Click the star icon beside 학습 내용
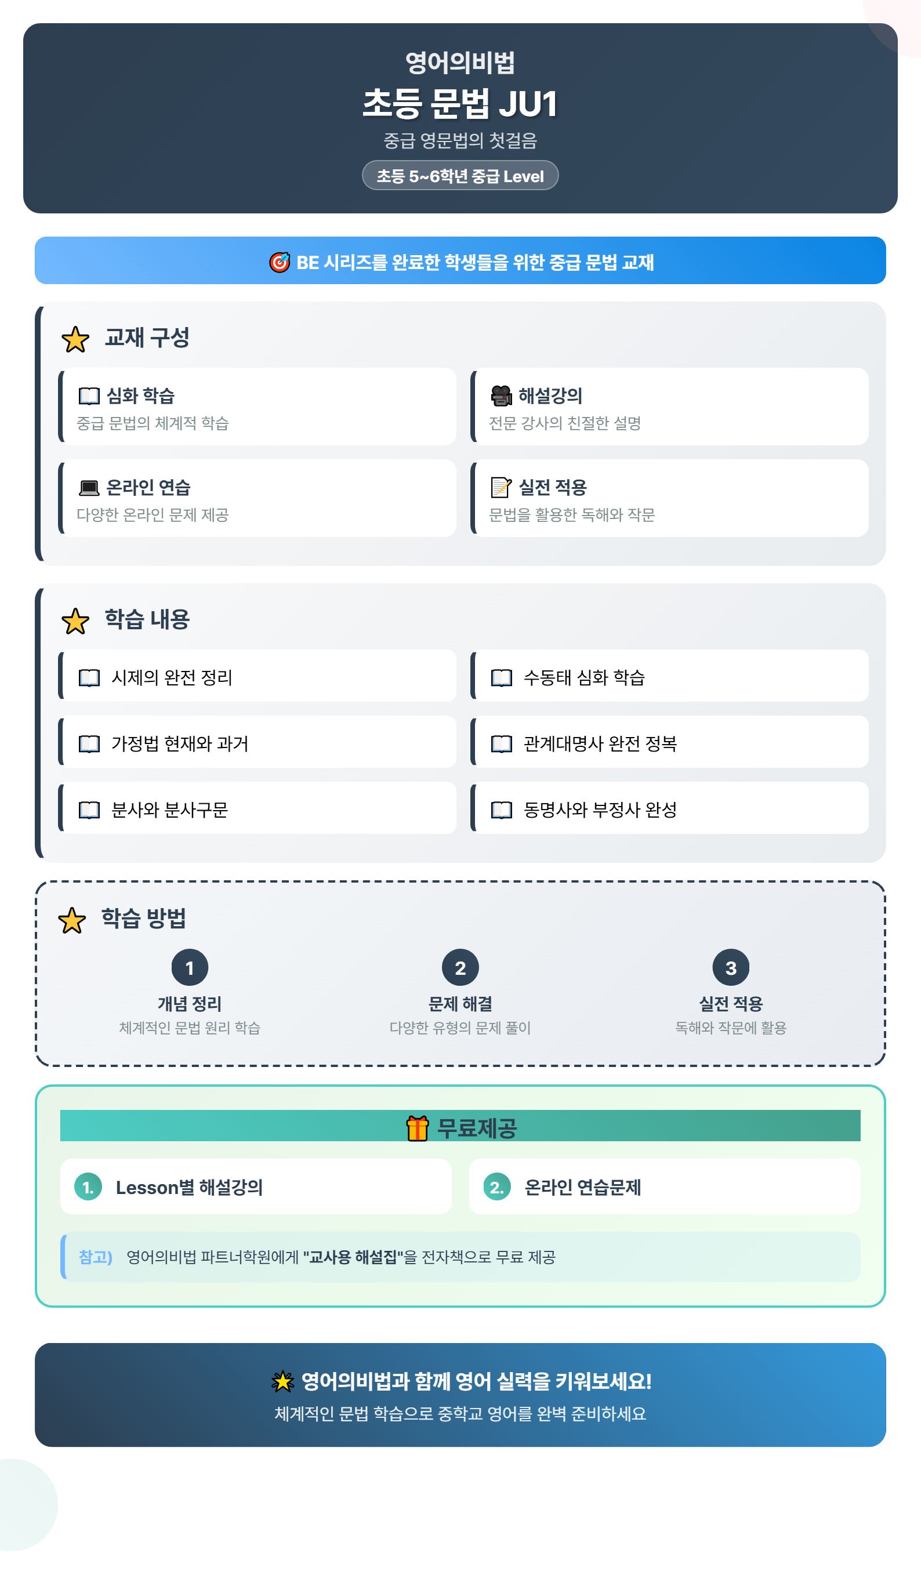Image resolution: width=921 pixels, height=1575 pixels. pyautogui.click(x=75, y=621)
